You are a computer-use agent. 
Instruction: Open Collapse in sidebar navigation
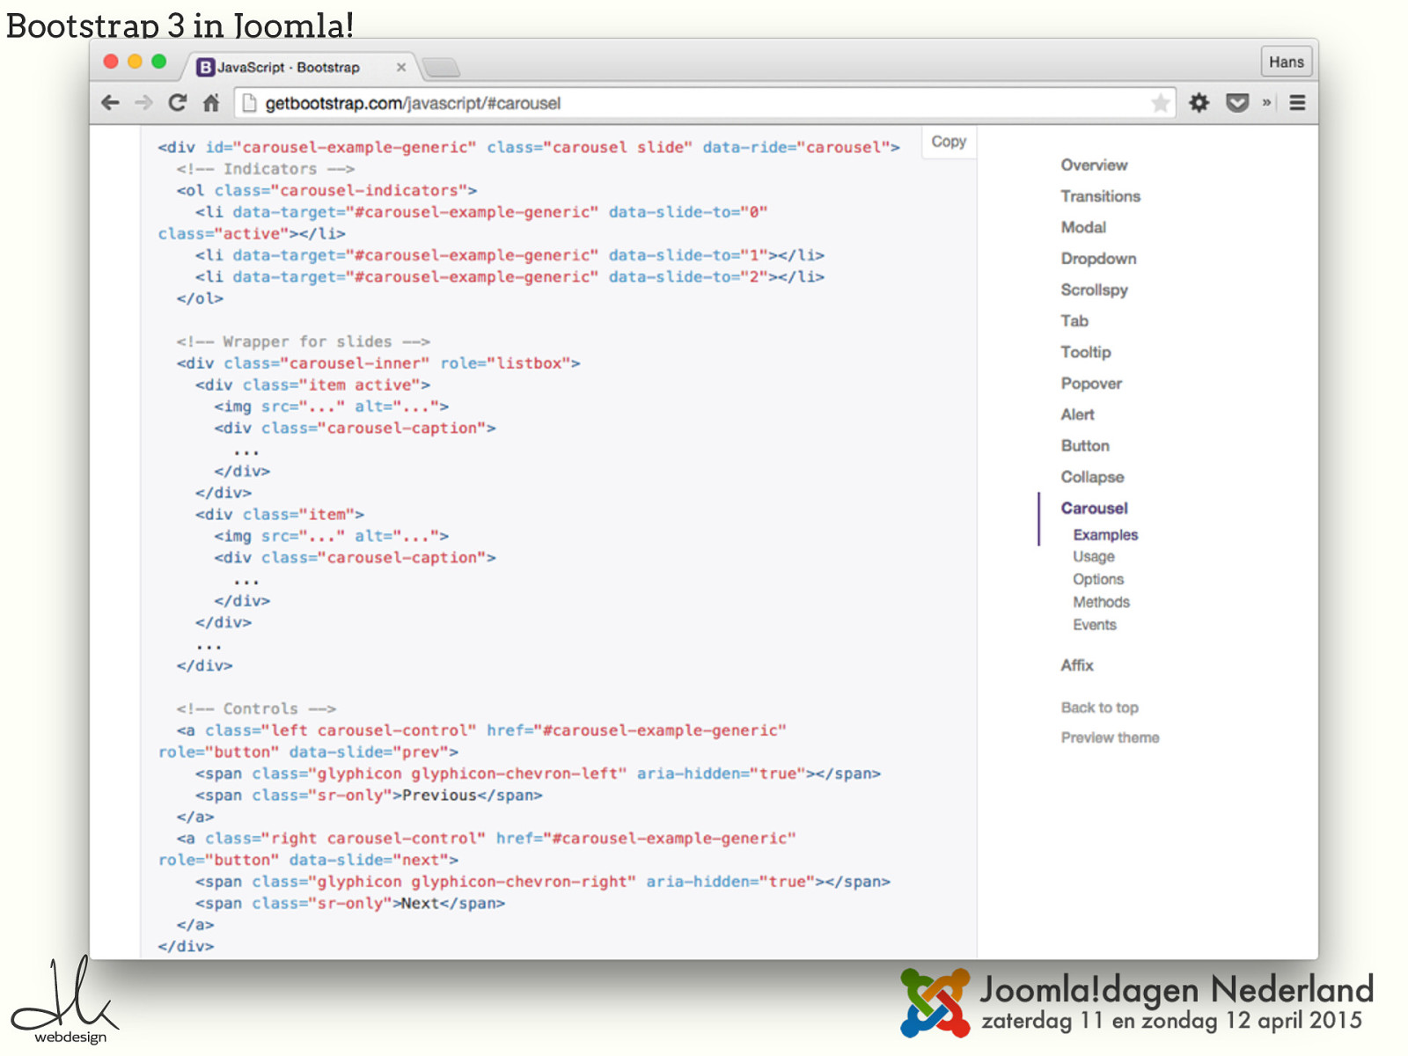pos(1092,477)
